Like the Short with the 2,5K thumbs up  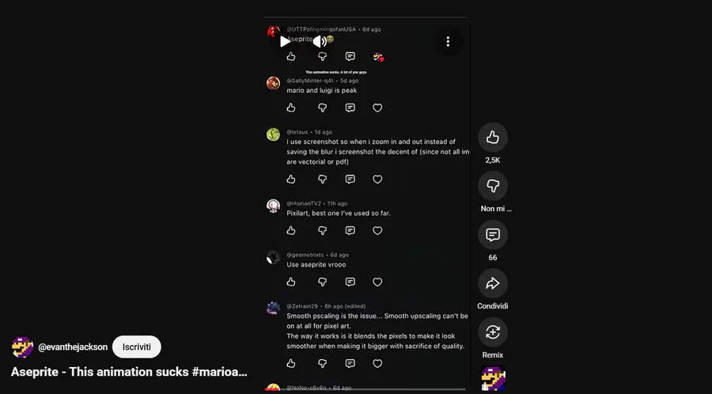point(493,138)
